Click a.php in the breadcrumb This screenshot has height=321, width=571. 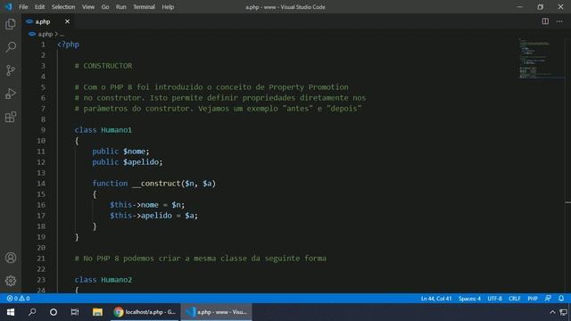click(x=46, y=34)
